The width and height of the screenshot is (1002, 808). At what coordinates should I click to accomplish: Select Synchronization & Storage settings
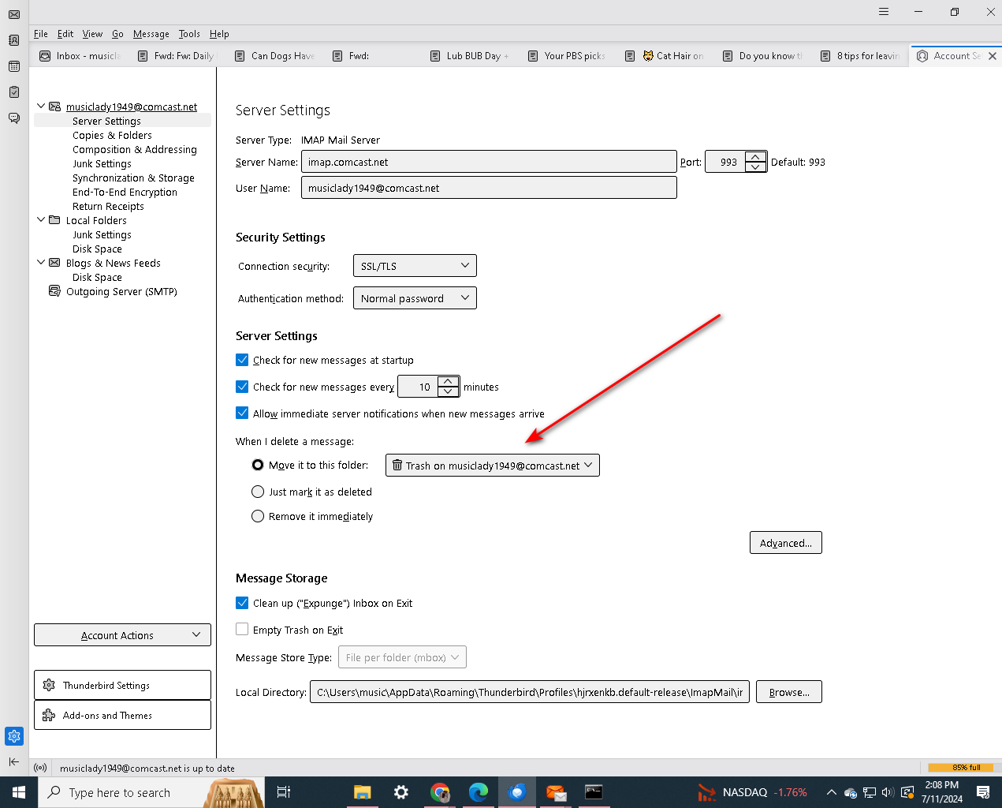(133, 178)
